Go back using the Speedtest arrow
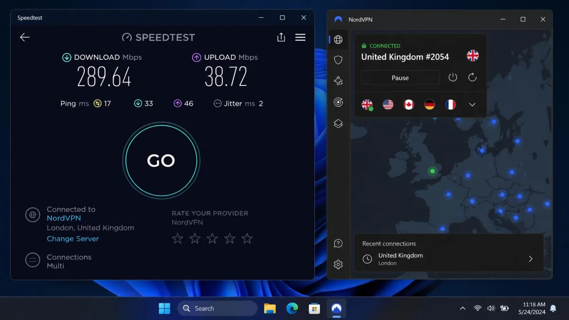The width and height of the screenshot is (569, 320). (x=25, y=37)
